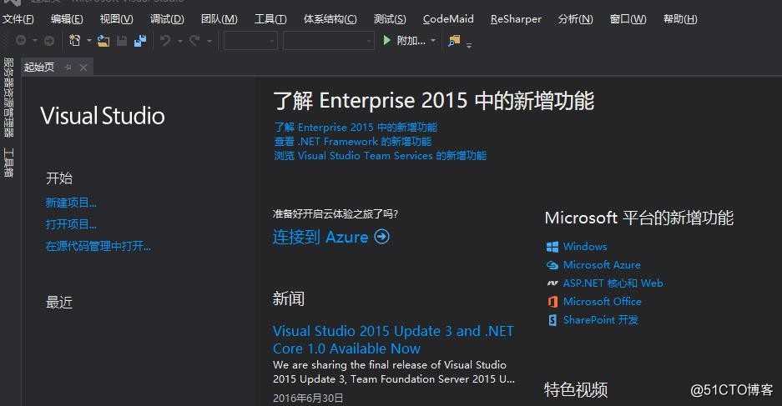Open the 编辑(E) menu
The height and width of the screenshot is (406, 782).
(x=67, y=19)
